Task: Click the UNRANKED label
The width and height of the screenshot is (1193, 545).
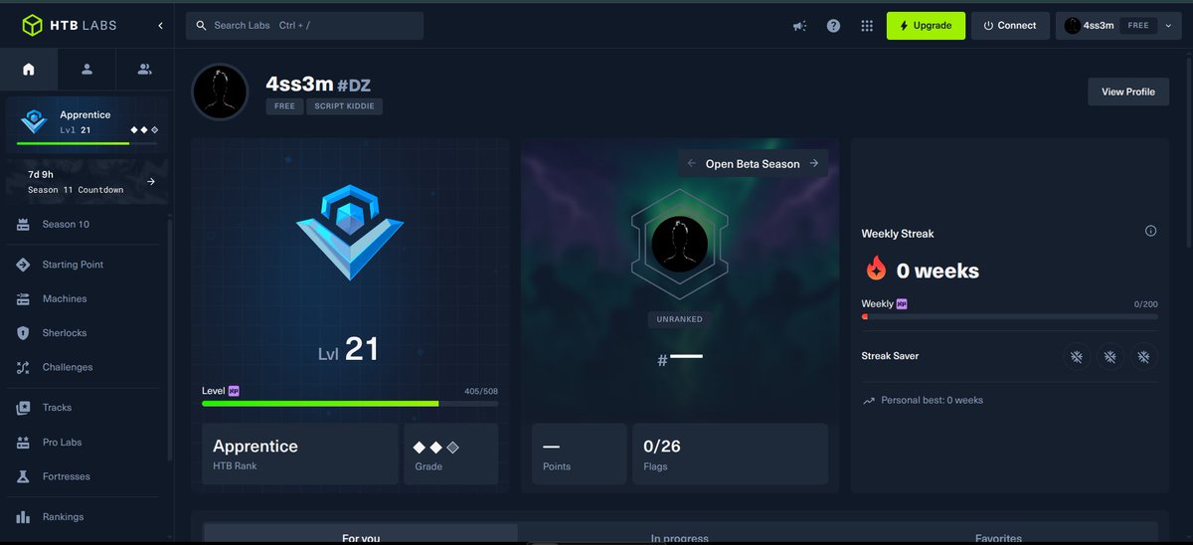Action: point(679,319)
